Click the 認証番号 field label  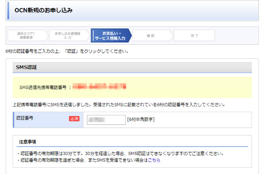pos(25,118)
